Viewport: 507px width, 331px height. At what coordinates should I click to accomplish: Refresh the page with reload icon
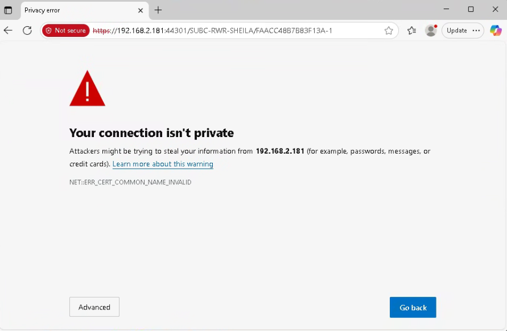[x=27, y=31]
